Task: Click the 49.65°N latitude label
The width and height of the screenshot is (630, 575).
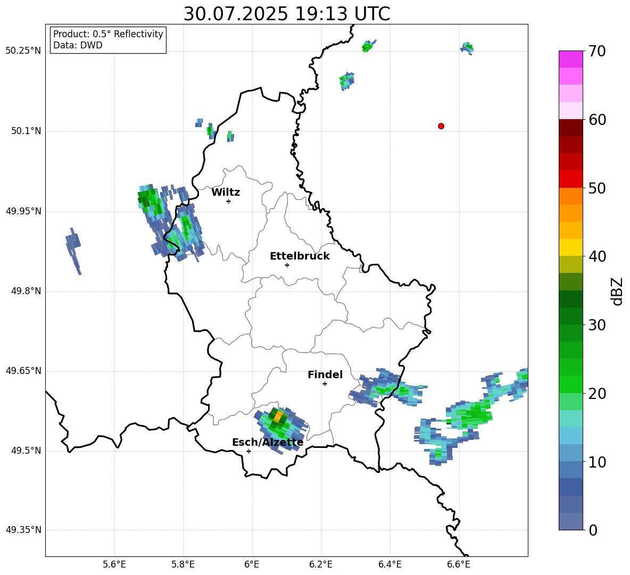Action: (23, 371)
